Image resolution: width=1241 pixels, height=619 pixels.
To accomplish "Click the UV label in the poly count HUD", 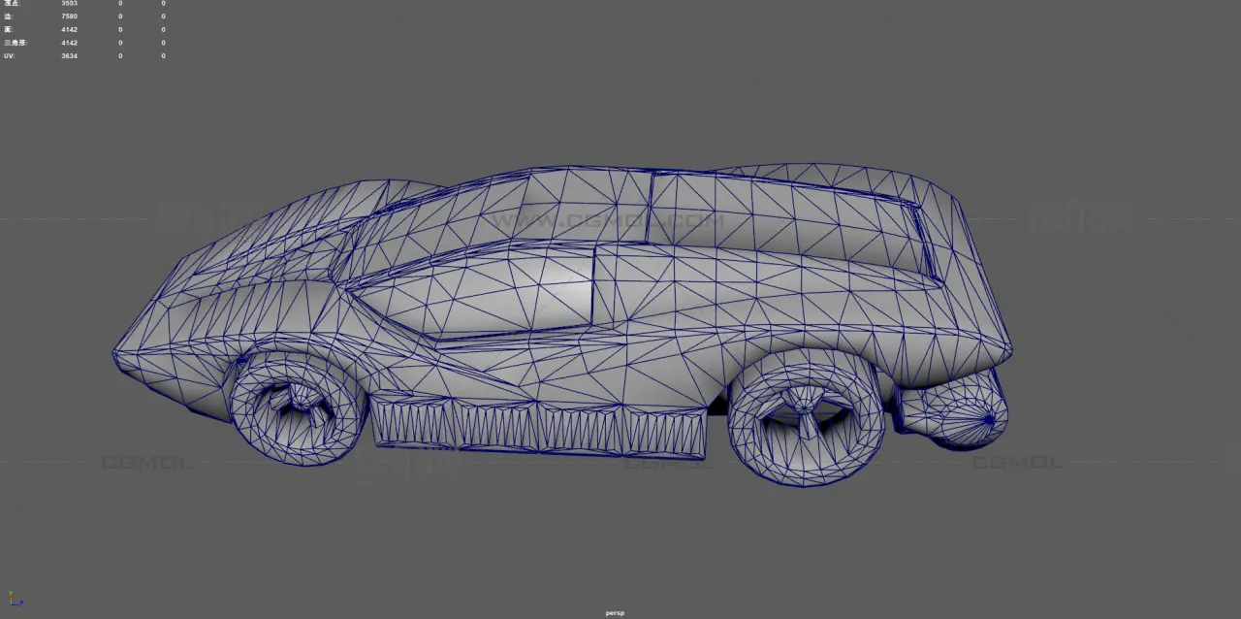I will point(9,56).
